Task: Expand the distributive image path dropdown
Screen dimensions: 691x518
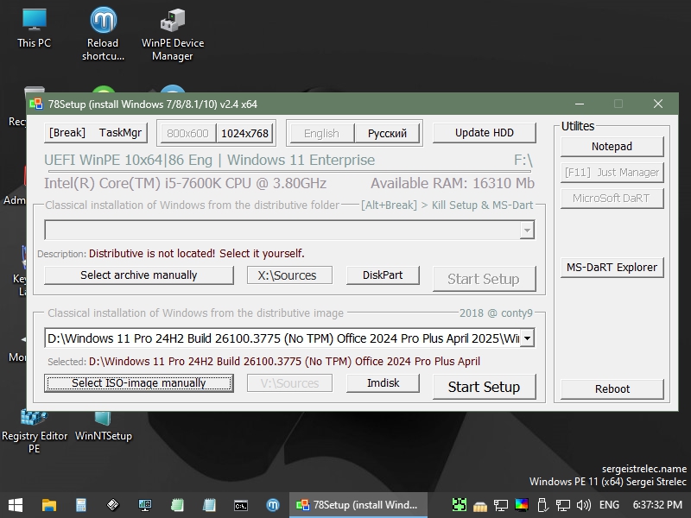Action: [x=526, y=338]
